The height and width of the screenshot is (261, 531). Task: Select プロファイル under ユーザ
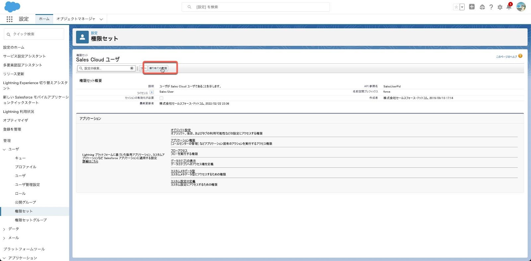click(26, 167)
